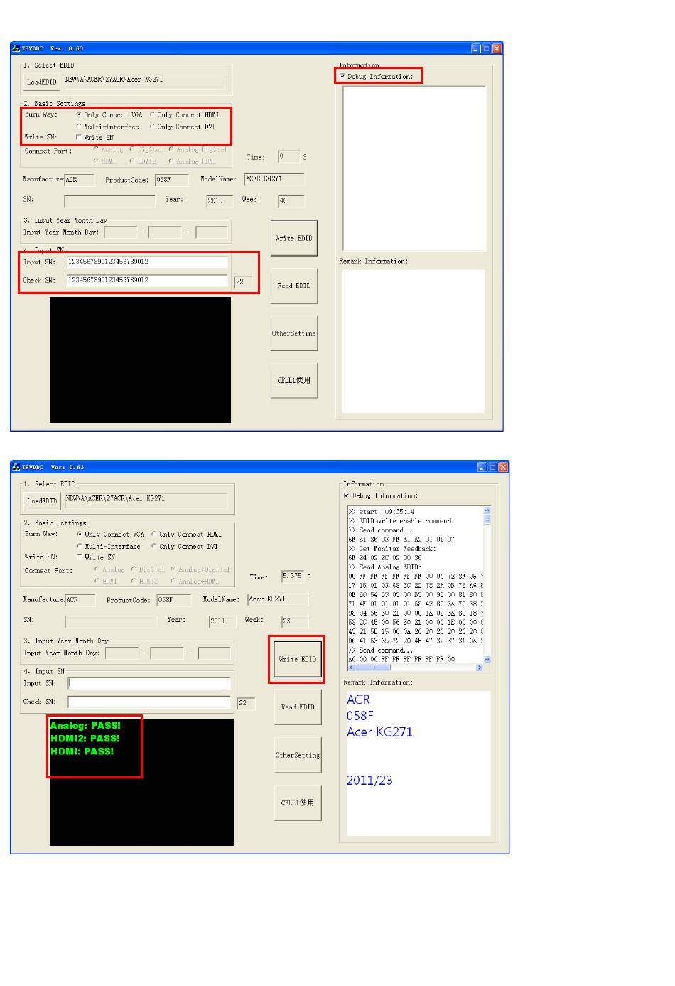
Task: Click 'Acer KG271' in Remark Information
Action: point(379,732)
